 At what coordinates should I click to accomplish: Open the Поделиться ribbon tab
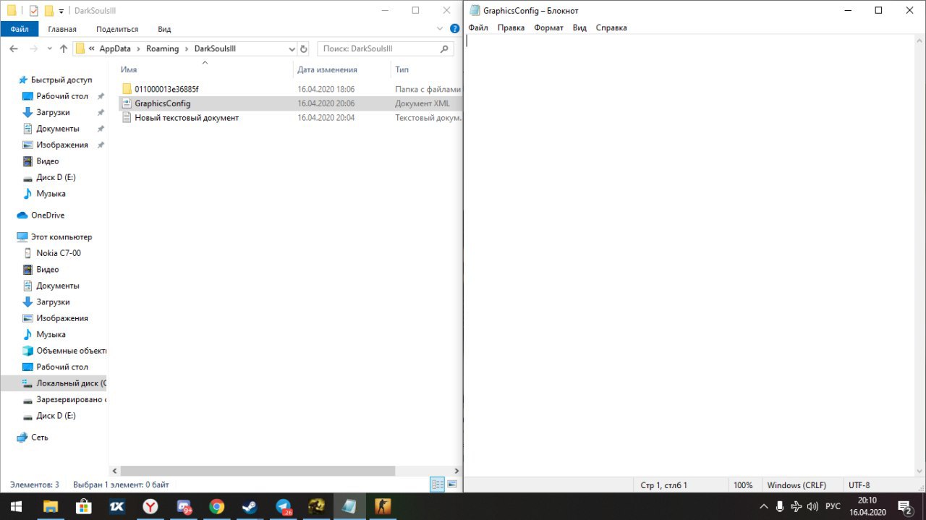tap(116, 29)
